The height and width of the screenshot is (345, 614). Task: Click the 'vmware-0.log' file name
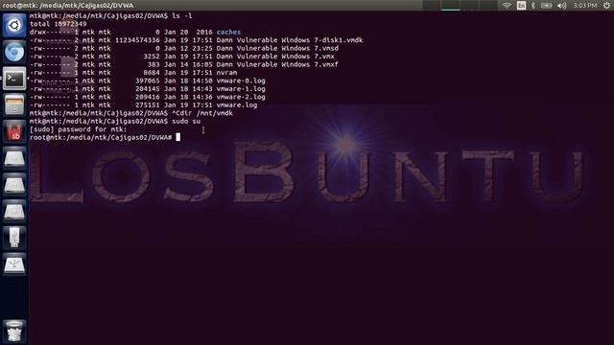(x=241, y=80)
